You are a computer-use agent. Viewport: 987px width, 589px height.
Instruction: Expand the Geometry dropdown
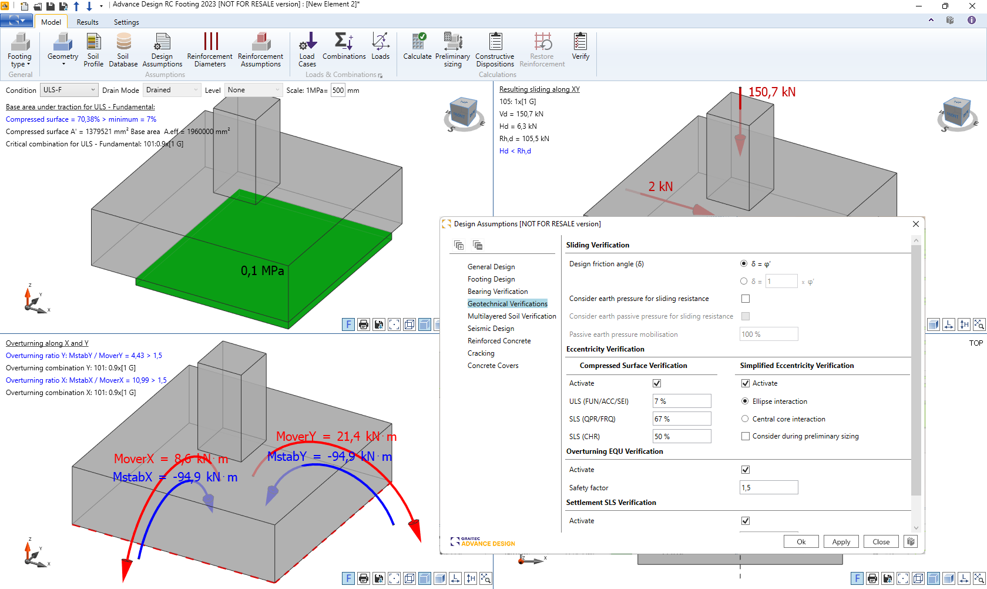(63, 50)
